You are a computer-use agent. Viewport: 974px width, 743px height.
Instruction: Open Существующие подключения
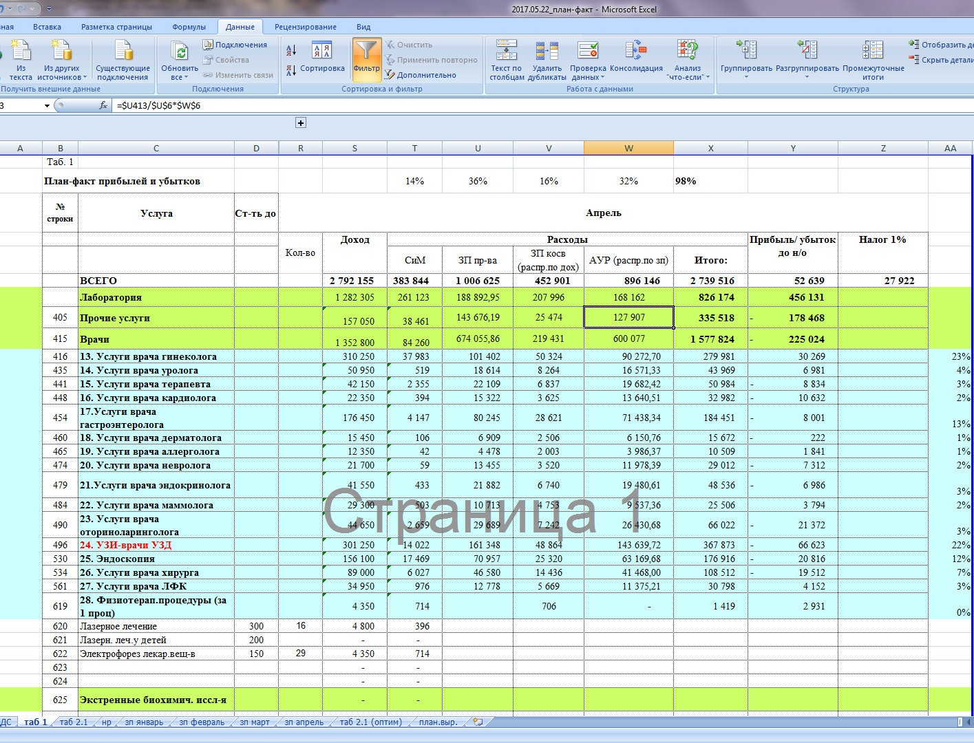(x=123, y=59)
